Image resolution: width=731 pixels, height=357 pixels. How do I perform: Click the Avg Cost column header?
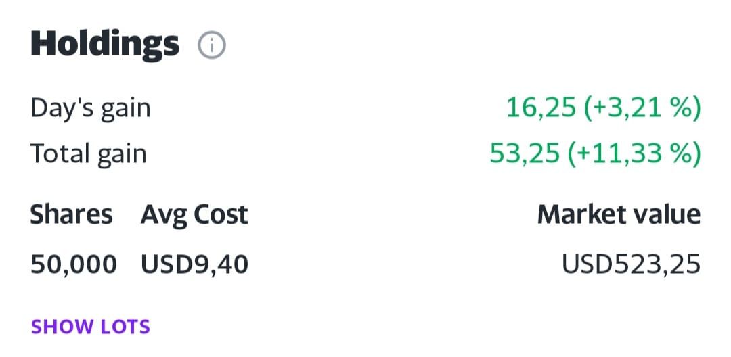(194, 215)
